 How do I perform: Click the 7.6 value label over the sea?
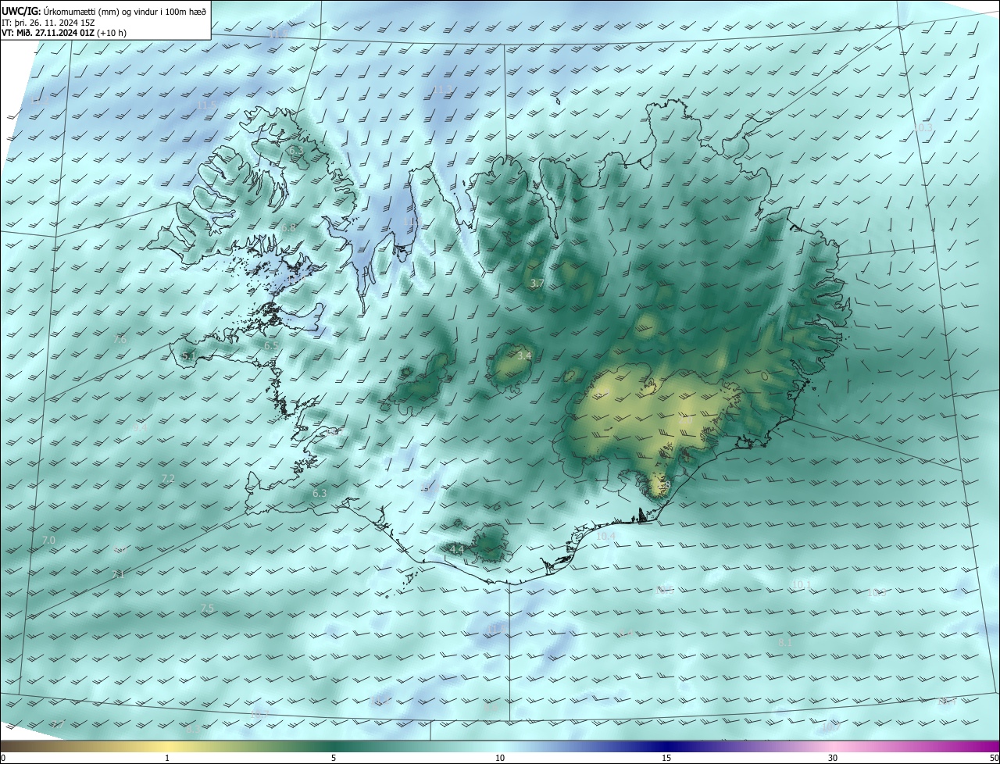pos(120,340)
